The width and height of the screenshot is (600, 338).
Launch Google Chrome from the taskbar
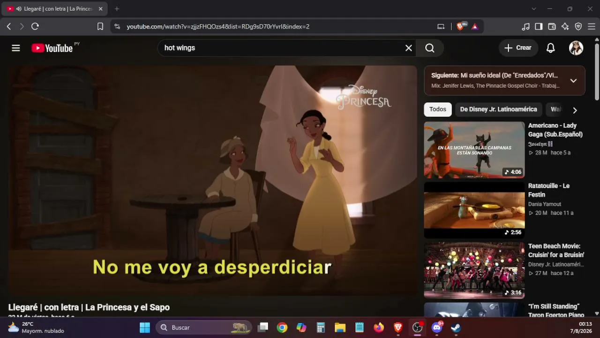pyautogui.click(x=282, y=328)
